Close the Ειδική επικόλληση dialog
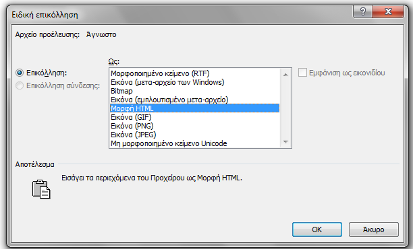Image resolution: width=413 pixels, height=249 pixels. pyautogui.click(x=388, y=11)
